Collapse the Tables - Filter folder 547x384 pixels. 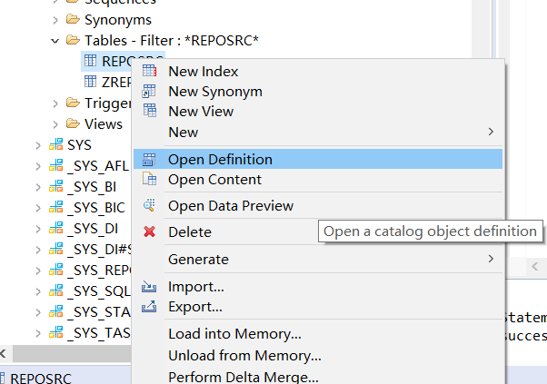55,41
